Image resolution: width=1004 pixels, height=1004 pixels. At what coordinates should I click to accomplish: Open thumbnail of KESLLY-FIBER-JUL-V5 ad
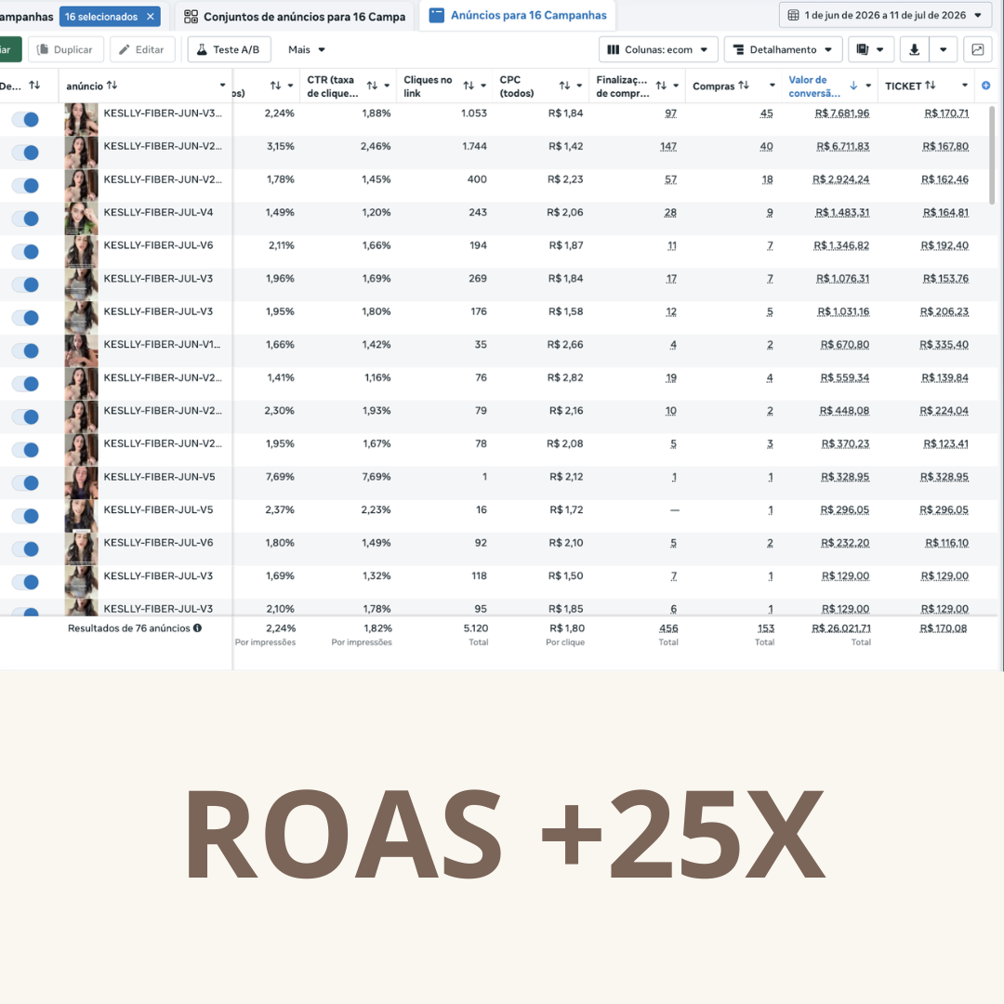pos(81,516)
